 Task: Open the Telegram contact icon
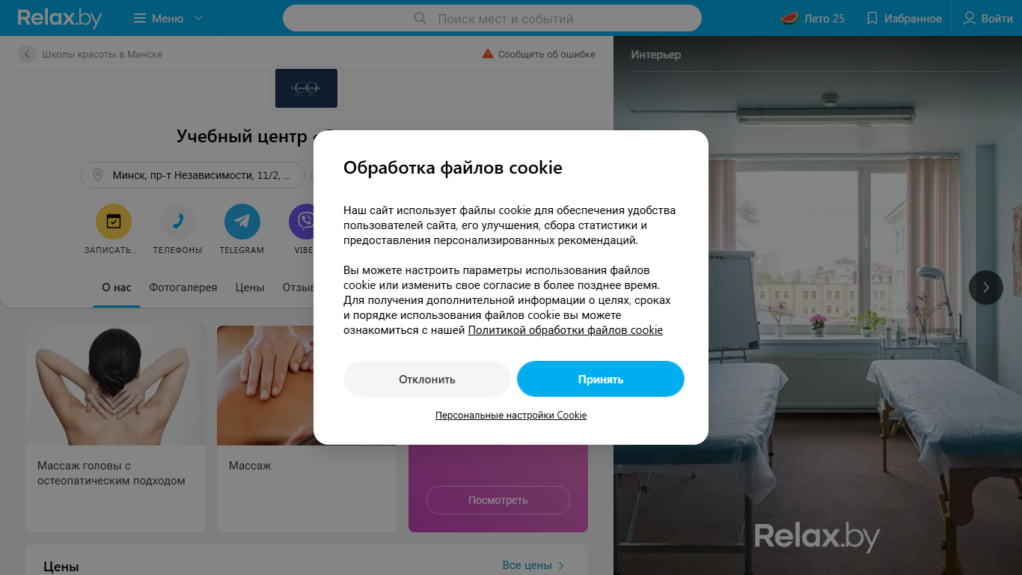242,222
